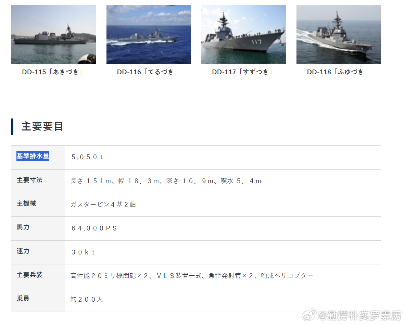405x325 pixels.
Task: Open the DD-118 ふゆづき ship photo
Action: (339, 34)
